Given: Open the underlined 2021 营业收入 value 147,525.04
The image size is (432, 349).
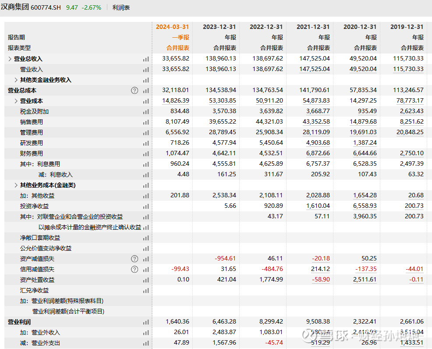Looking at the screenshot, I should click(x=315, y=69).
